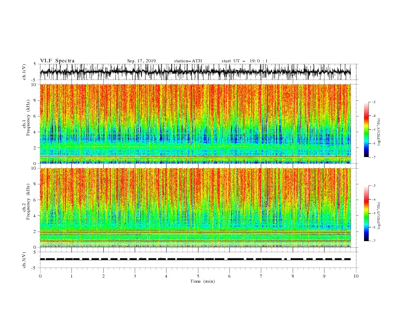The image size is (401, 310).
Task: Click the '-5' tick on upper color bar
Action: (373, 130)
